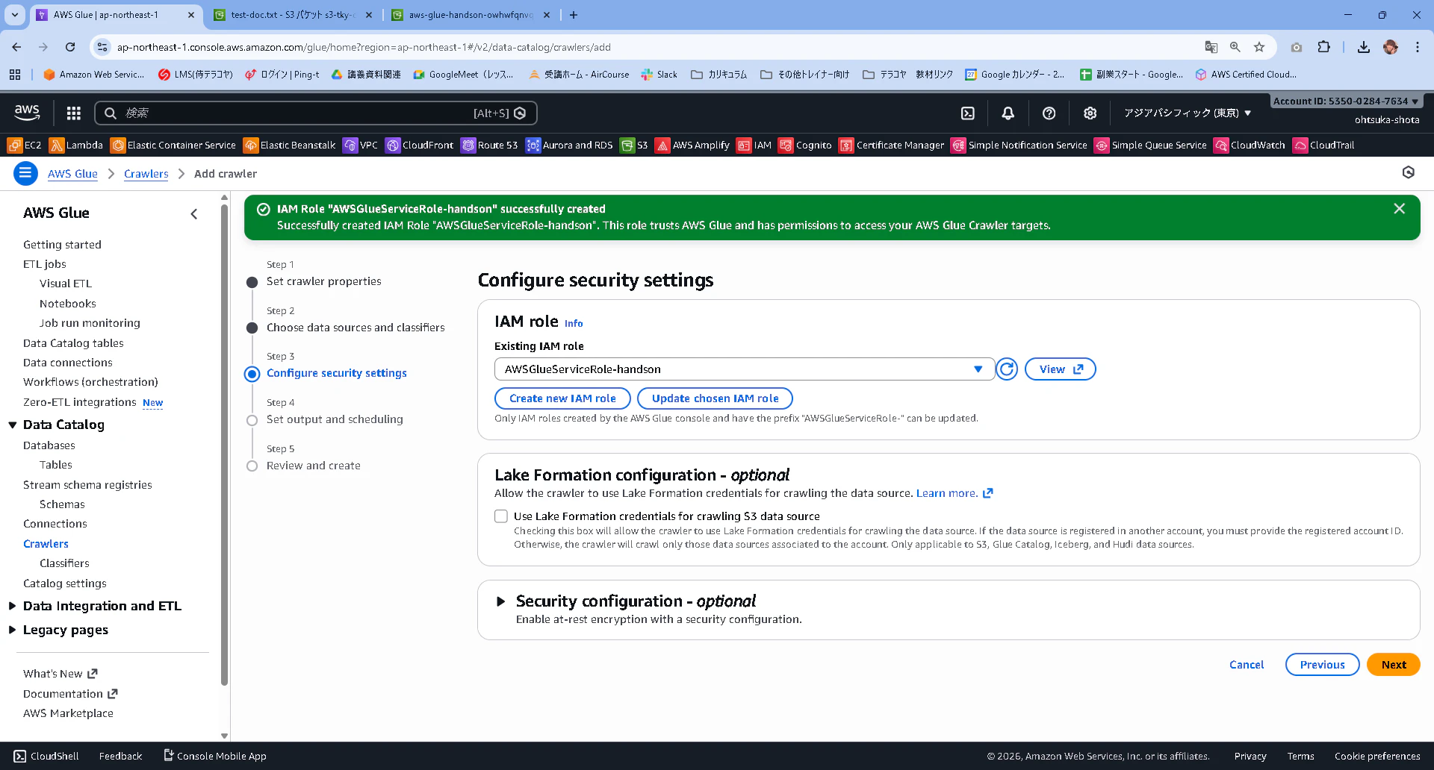Open Lambda favorite shortcut
Viewport: 1434px width, 770px height.
tap(76, 145)
